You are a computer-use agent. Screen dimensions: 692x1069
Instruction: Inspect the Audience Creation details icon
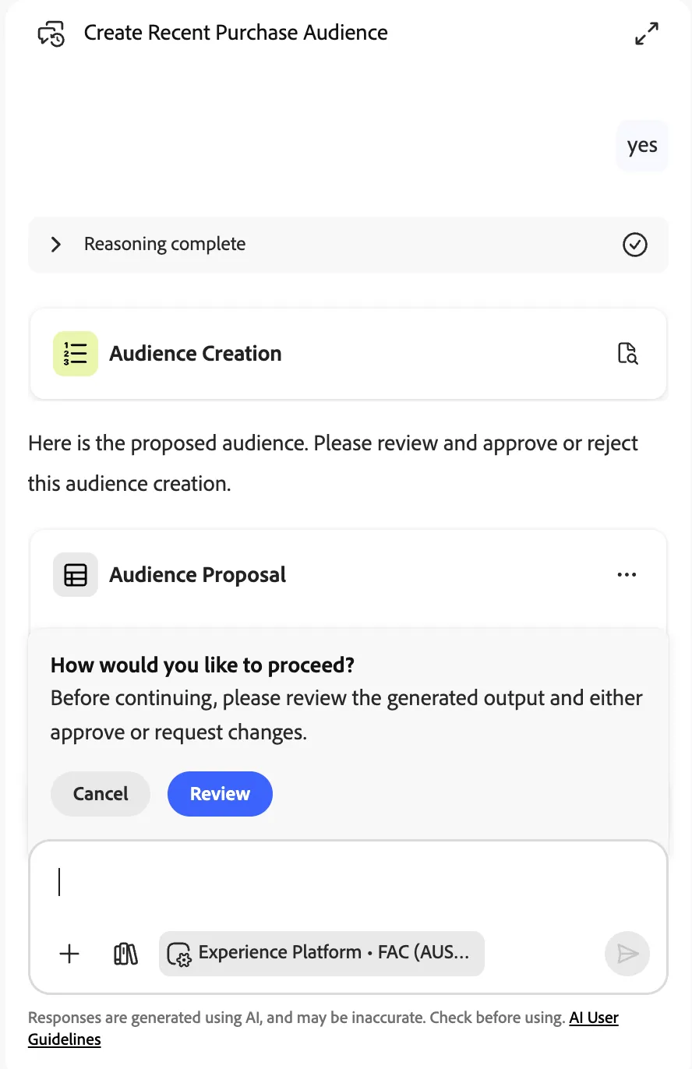click(x=627, y=353)
